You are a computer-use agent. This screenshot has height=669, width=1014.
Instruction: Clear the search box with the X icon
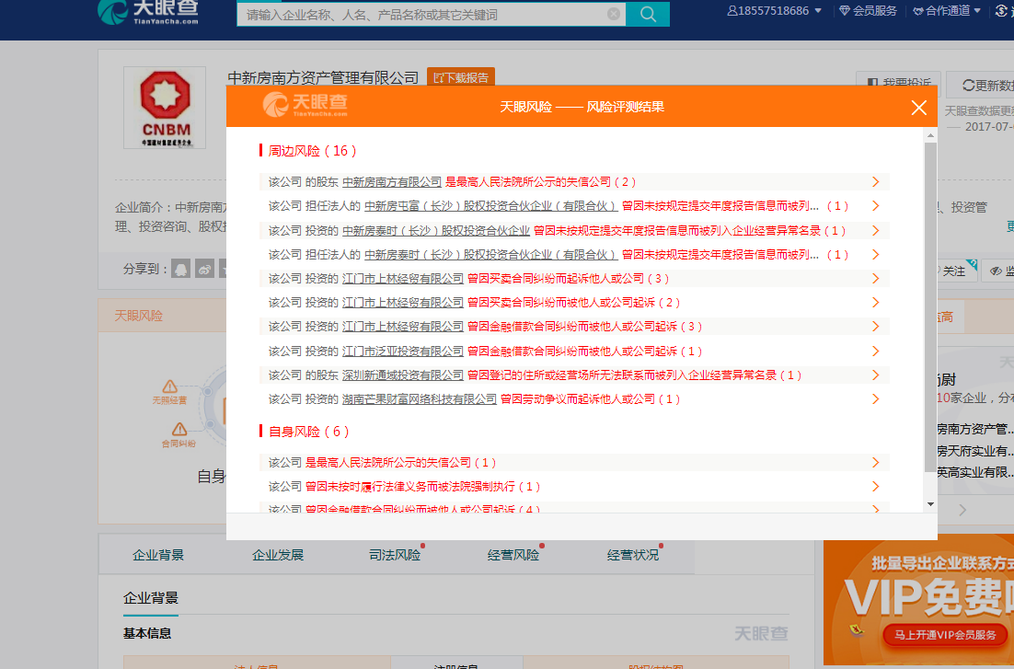coord(614,14)
